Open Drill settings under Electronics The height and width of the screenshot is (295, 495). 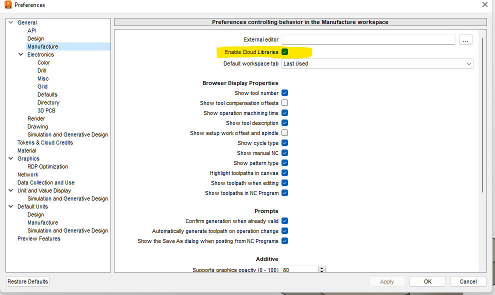point(42,70)
